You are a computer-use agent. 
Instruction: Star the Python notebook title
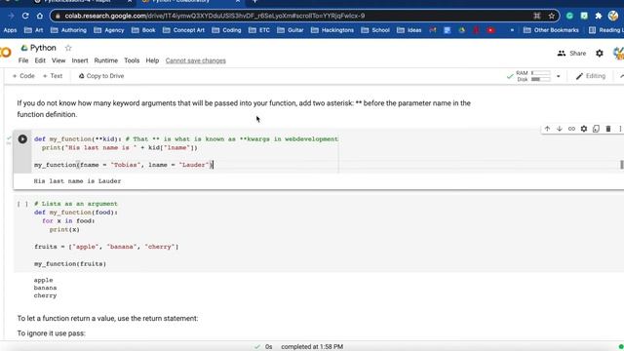[x=68, y=48]
